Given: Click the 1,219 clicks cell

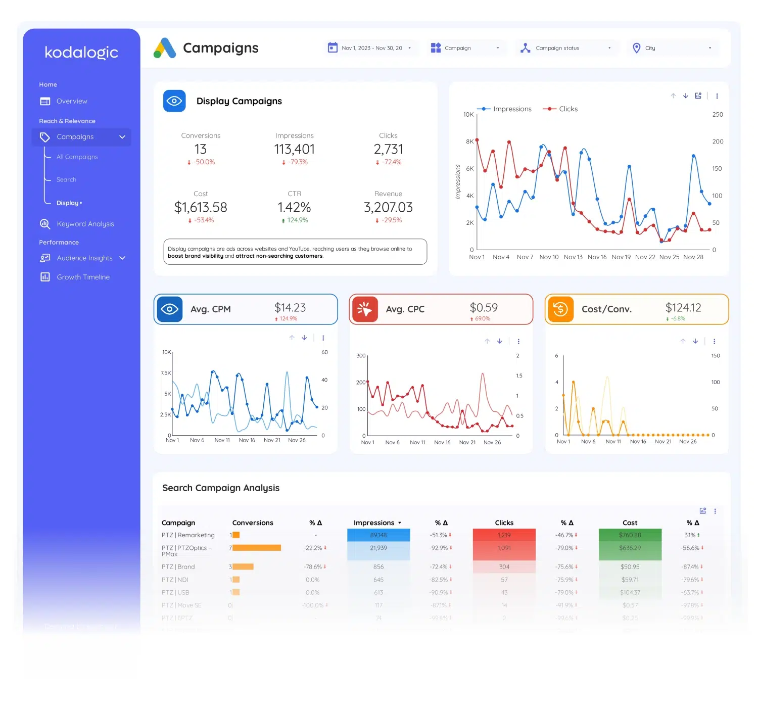Looking at the screenshot, I should 504,535.
